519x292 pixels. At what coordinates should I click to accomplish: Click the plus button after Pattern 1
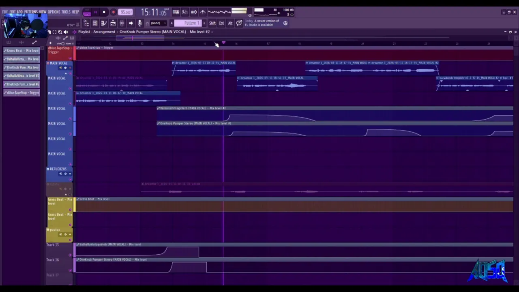tap(204, 23)
